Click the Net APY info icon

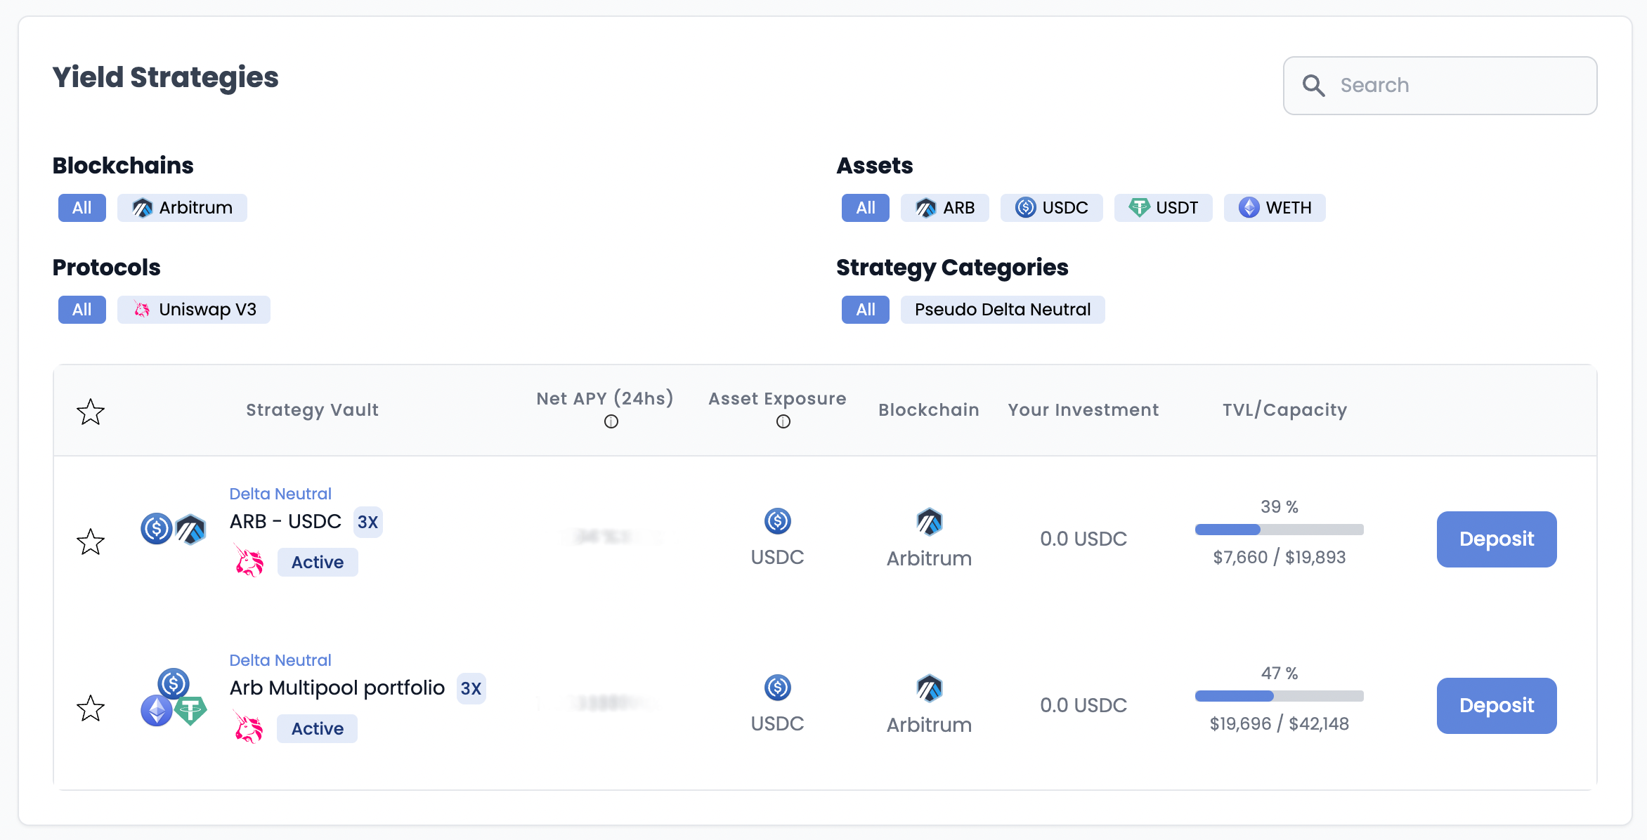611,421
